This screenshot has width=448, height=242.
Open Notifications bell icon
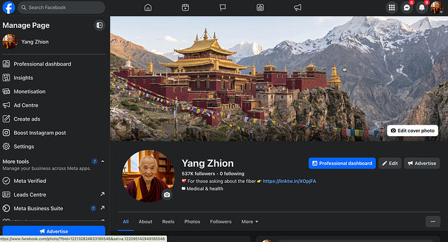422,8
